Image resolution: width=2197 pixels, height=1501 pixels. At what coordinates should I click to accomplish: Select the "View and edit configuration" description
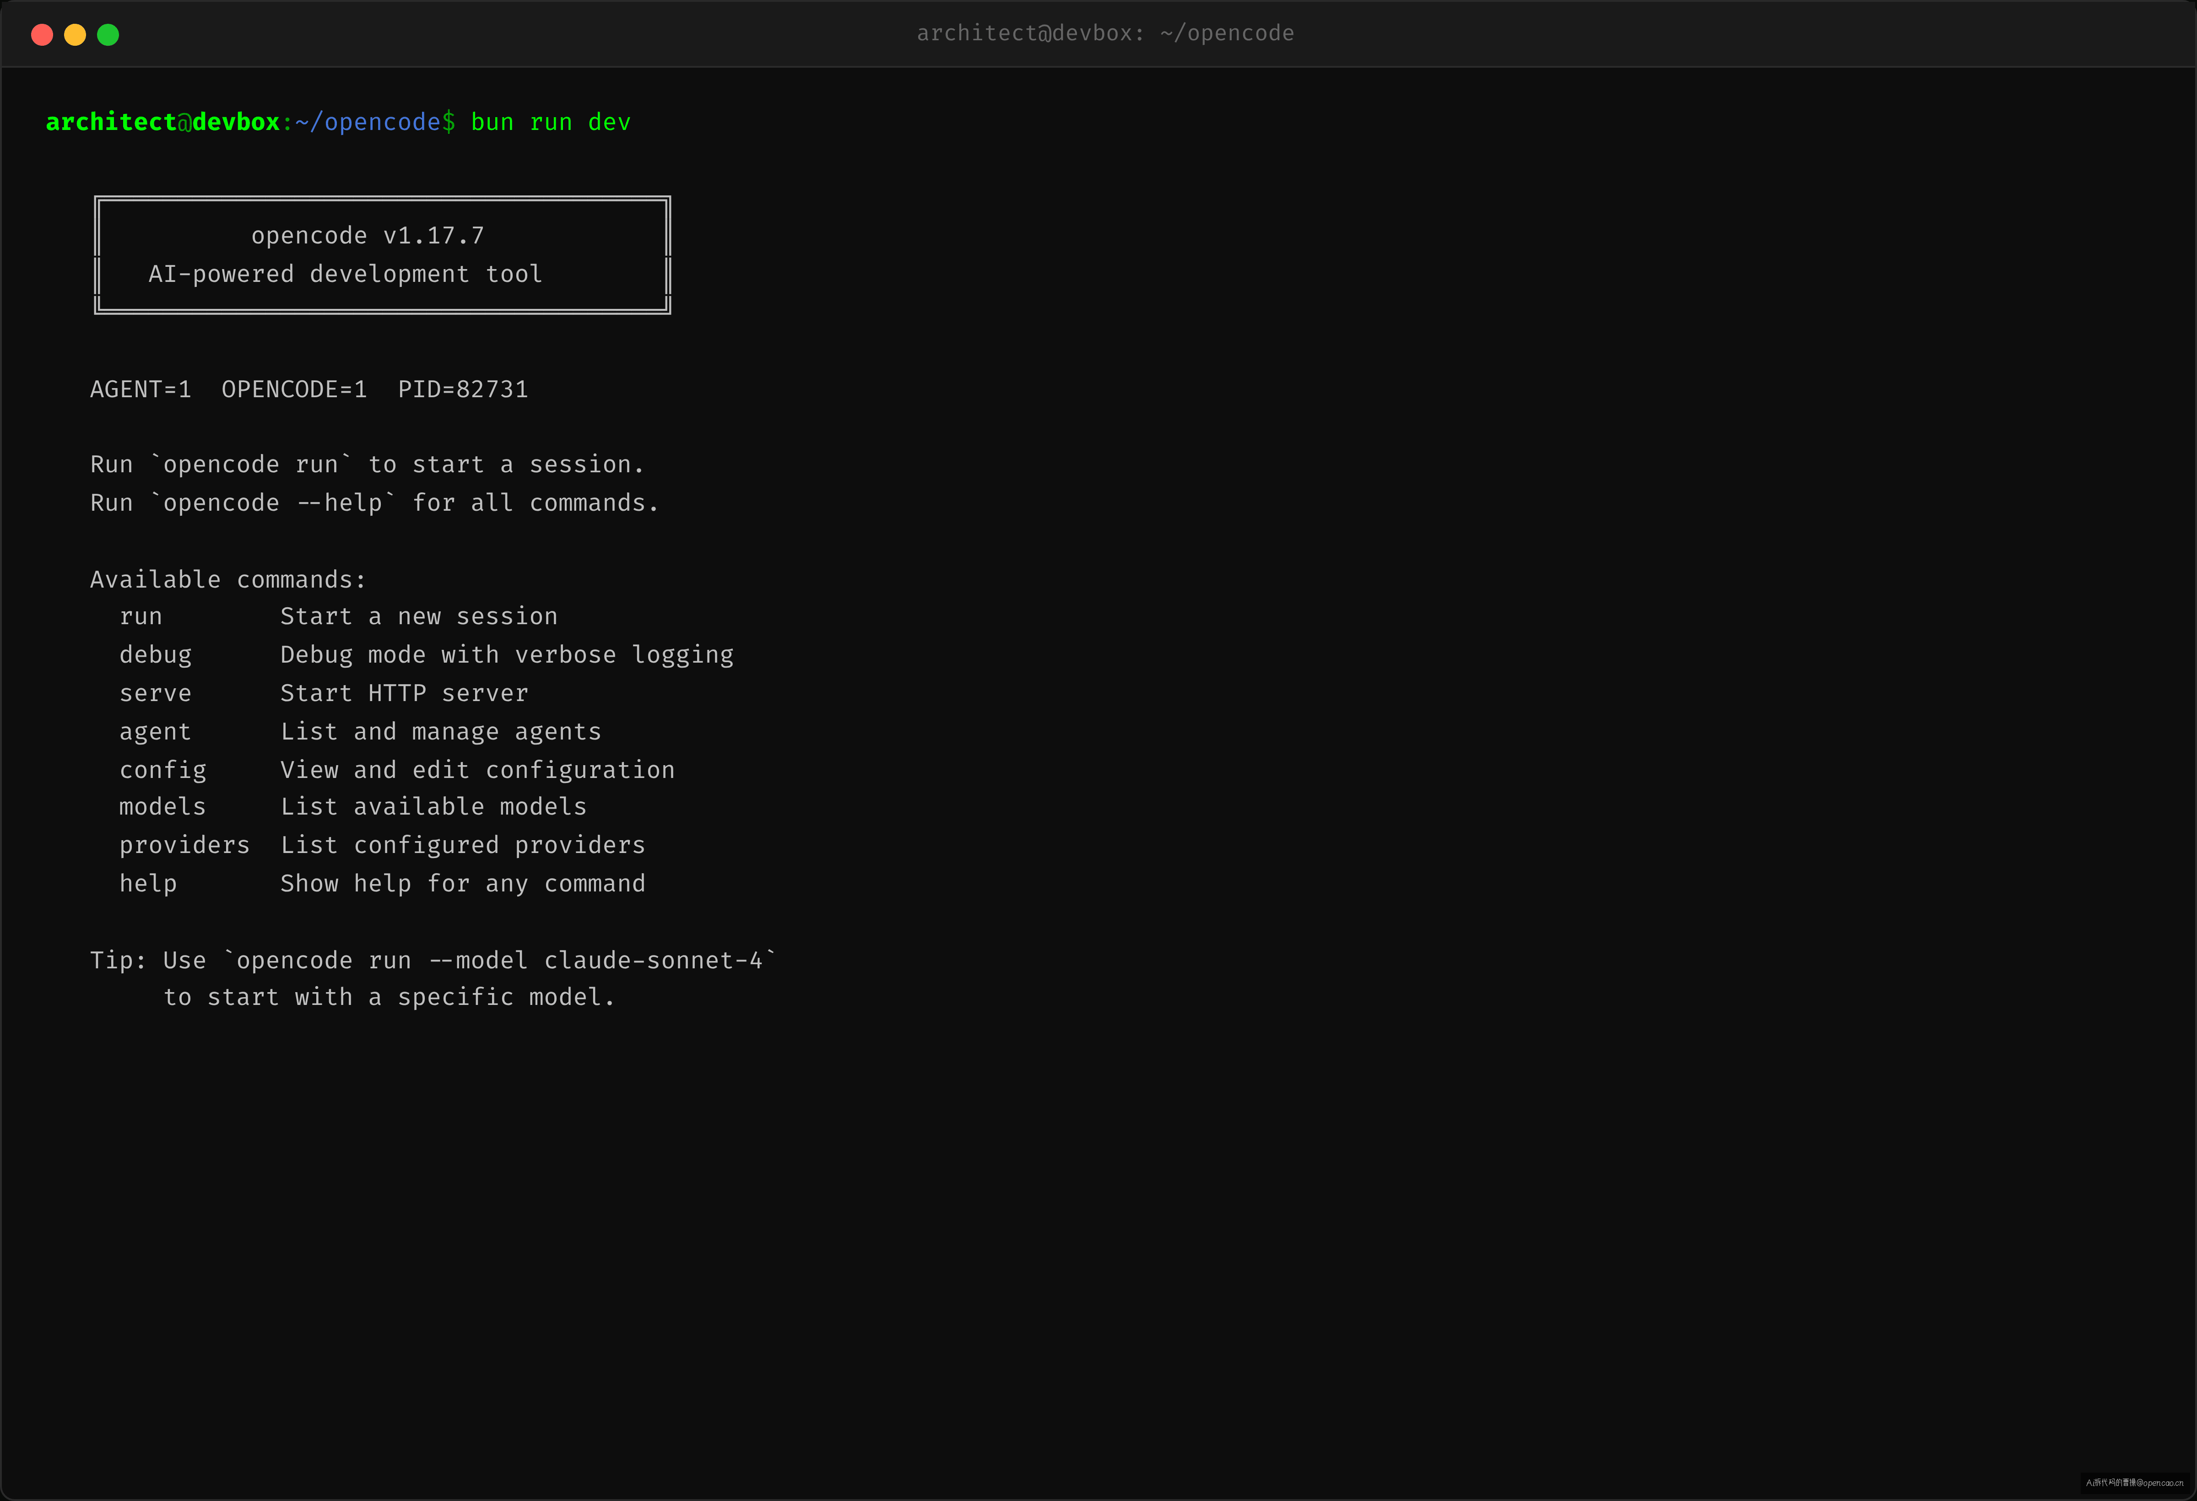(x=477, y=770)
